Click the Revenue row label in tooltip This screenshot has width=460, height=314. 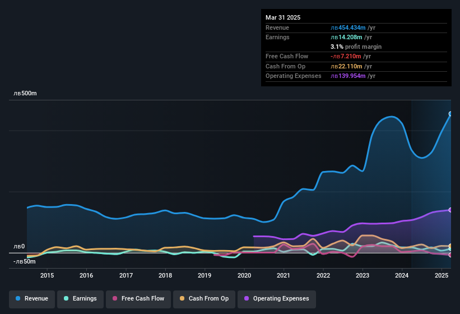pyautogui.click(x=277, y=27)
